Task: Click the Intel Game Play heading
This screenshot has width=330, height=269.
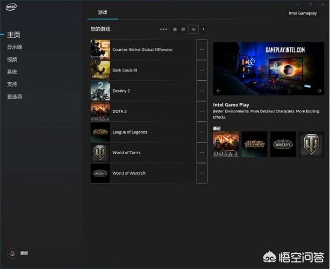Action: tap(231, 104)
